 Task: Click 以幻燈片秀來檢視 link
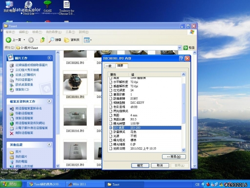(x=27, y=70)
